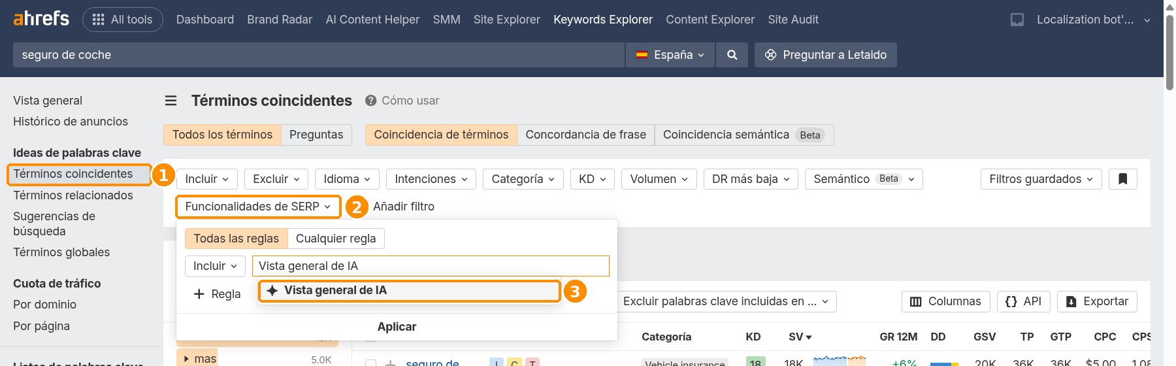Image resolution: width=1176 pixels, height=366 pixels.
Task: Open Por dominio traffic share
Action: [x=44, y=305]
